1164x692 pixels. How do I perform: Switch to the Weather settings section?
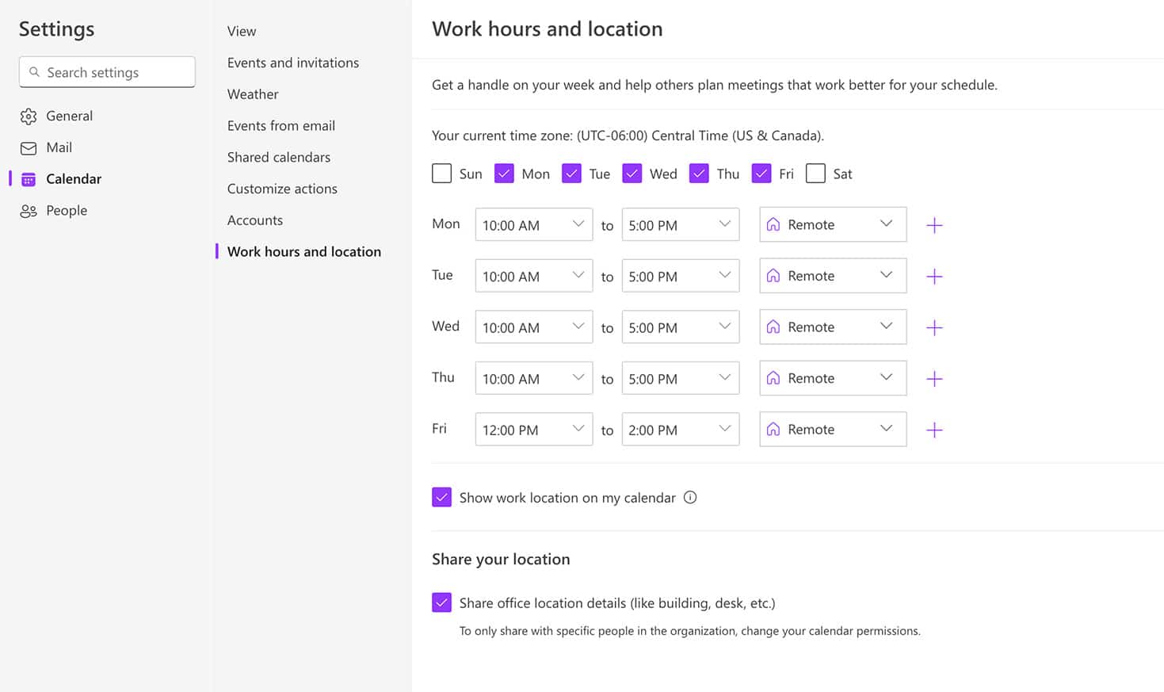pyautogui.click(x=252, y=94)
